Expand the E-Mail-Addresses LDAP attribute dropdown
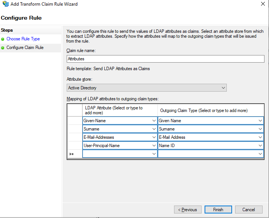Screen dimensions: 269x218 click(x=154, y=137)
